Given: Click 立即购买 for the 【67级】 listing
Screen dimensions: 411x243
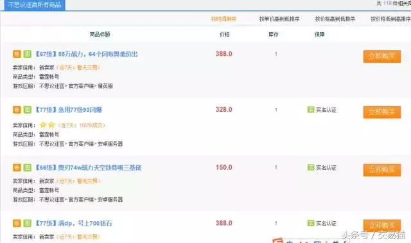Looking at the screenshot, I should (382, 57).
